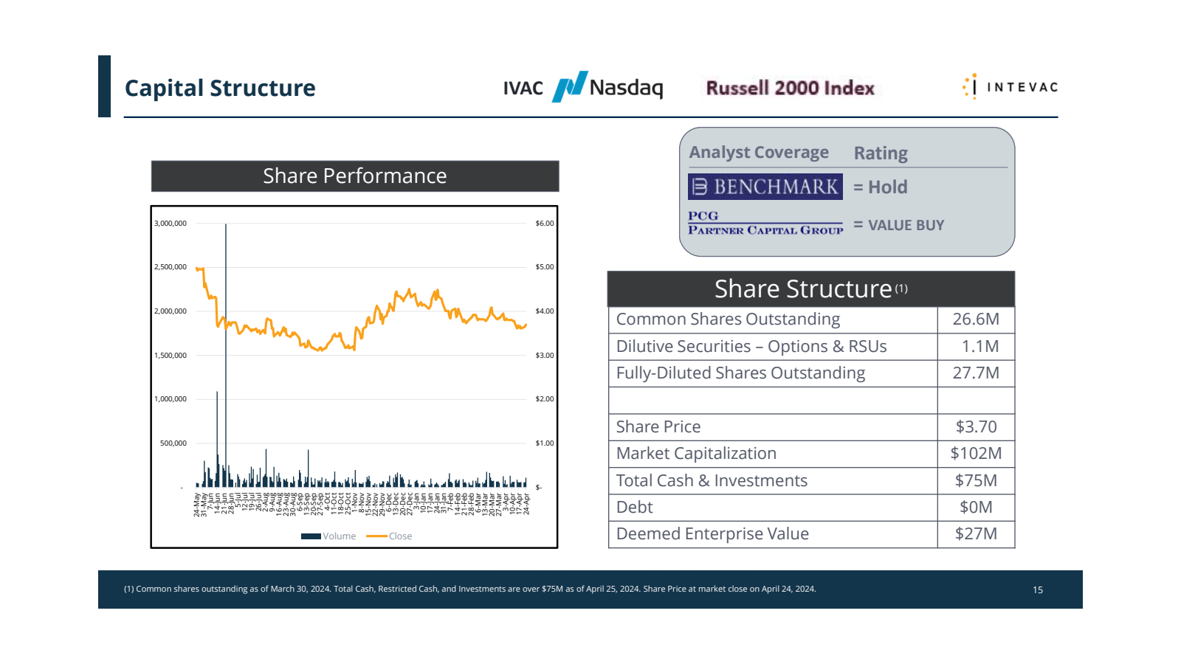Click the Share Structure table header
Viewport: 1181px width, 664px height.
point(811,288)
